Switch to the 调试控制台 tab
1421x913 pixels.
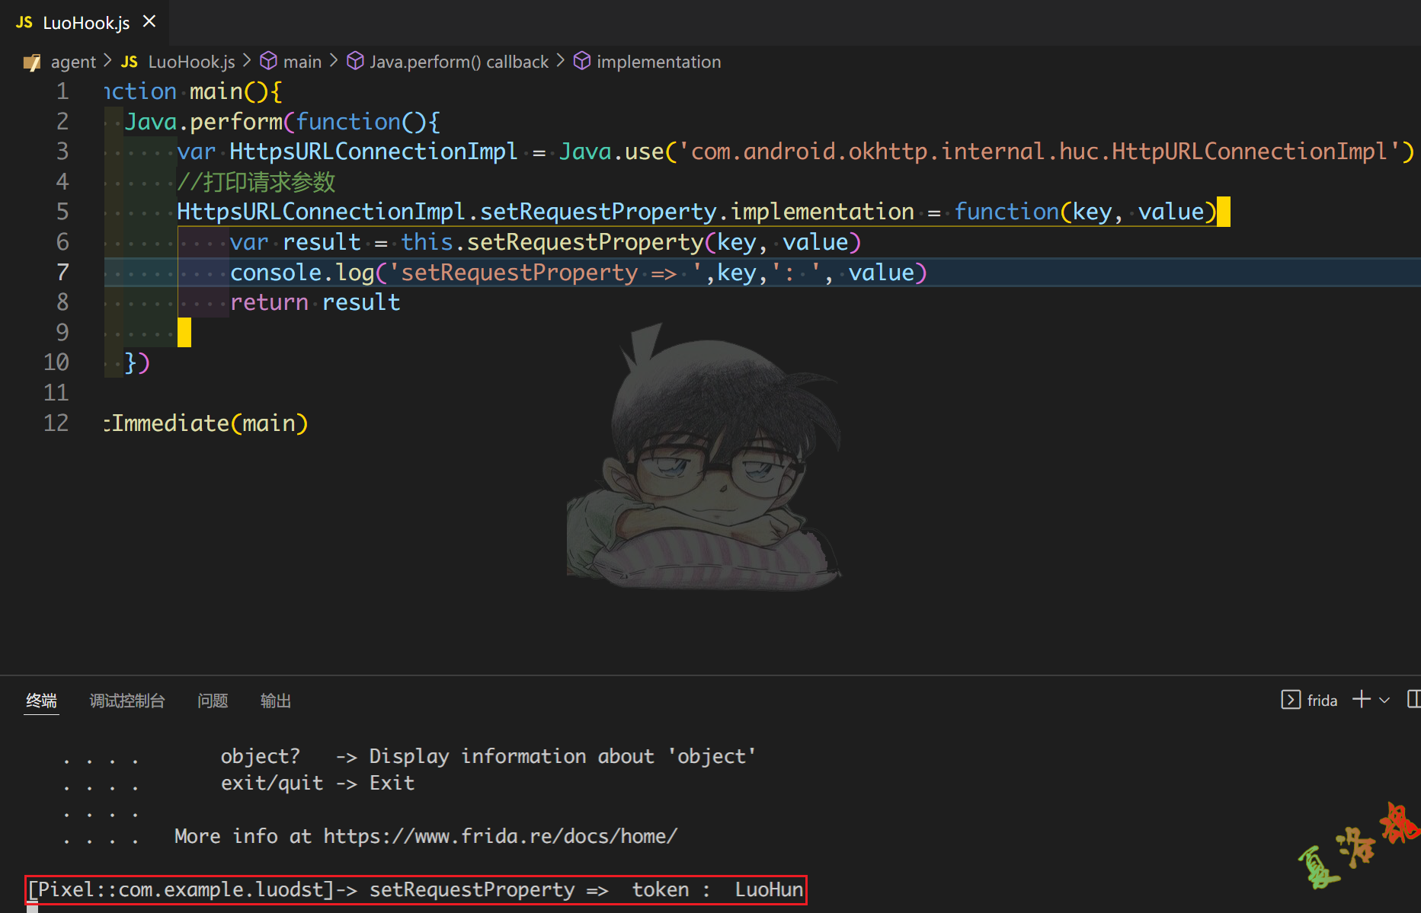coord(127,701)
